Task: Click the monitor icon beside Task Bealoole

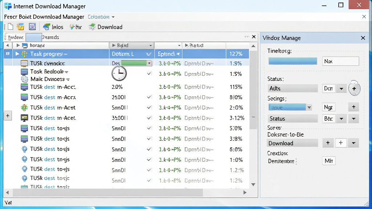Action: pos(24,71)
